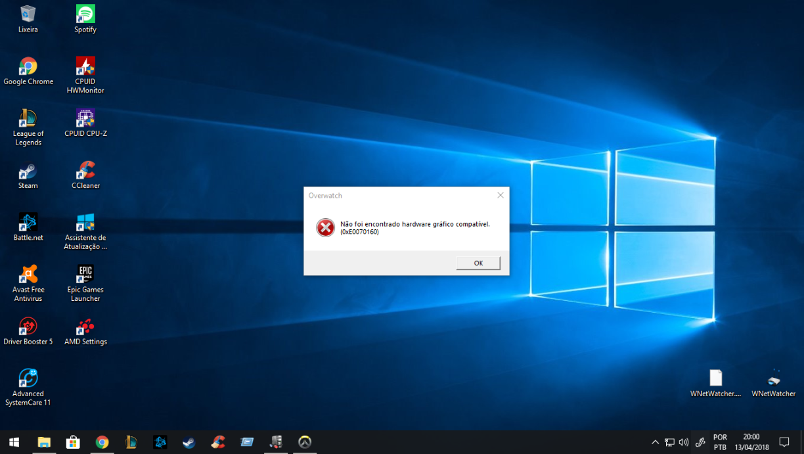Image resolution: width=804 pixels, height=454 pixels.
Task: Select the Avast Free Antivirus desktop shortcut
Action: pos(28,283)
